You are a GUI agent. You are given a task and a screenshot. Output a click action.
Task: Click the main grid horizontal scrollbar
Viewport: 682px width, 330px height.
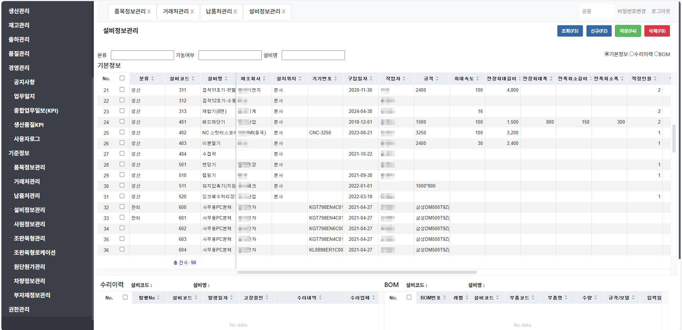point(357,272)
